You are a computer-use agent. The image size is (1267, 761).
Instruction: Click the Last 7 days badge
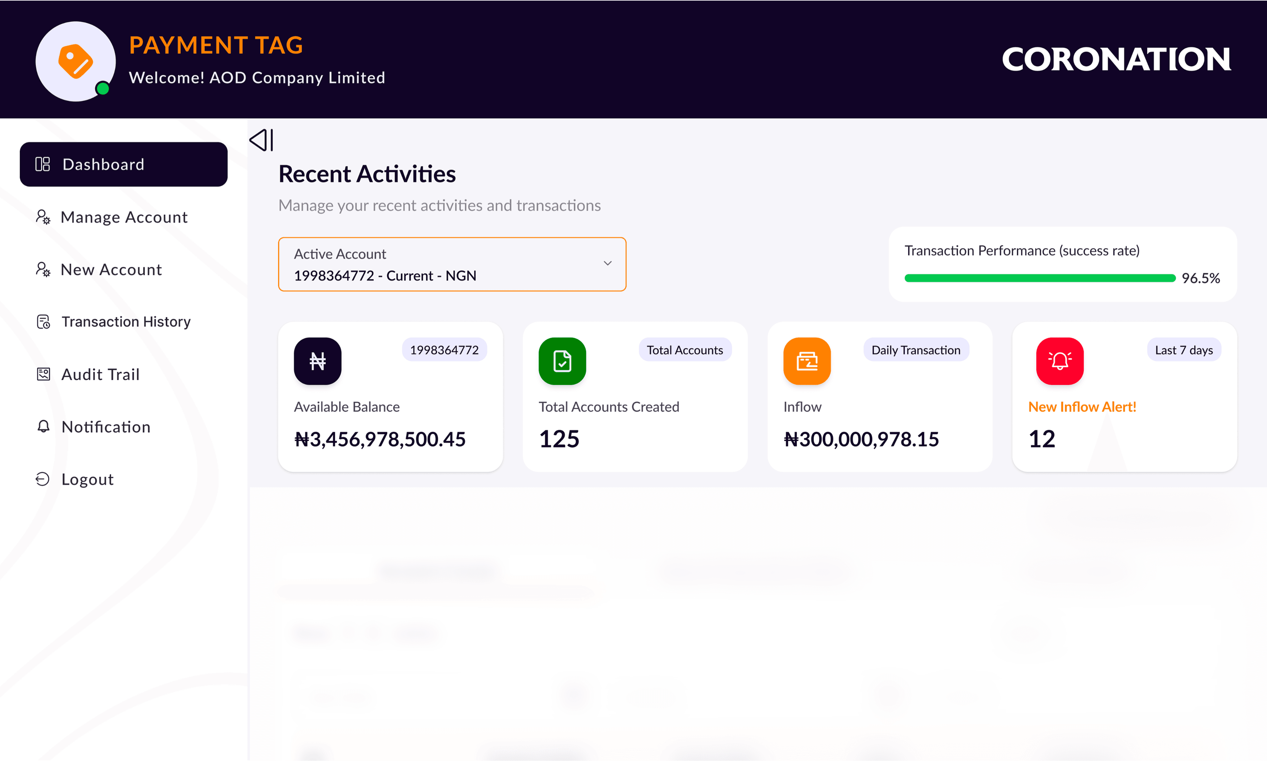click(x=1183, y=350)
